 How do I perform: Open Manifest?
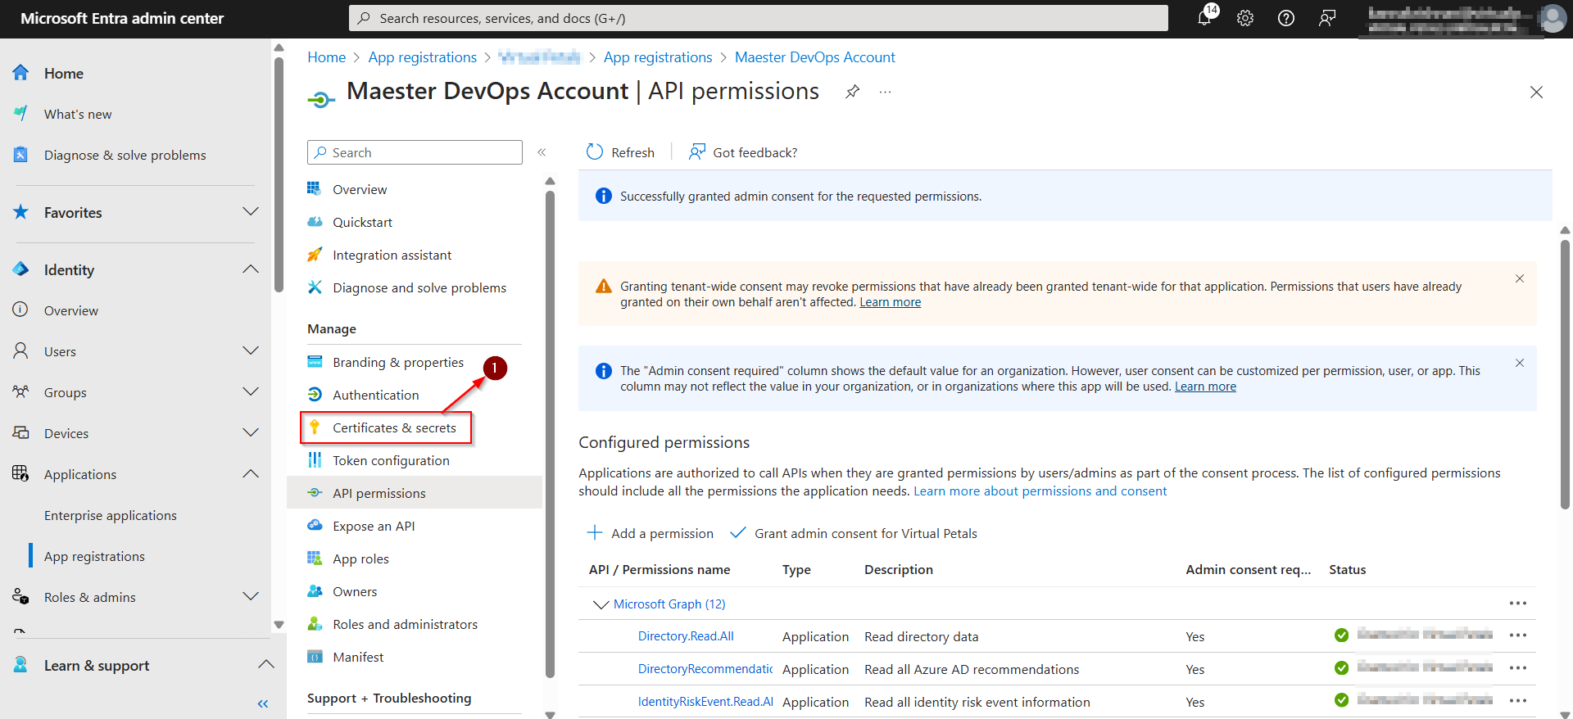click(358, 657)
